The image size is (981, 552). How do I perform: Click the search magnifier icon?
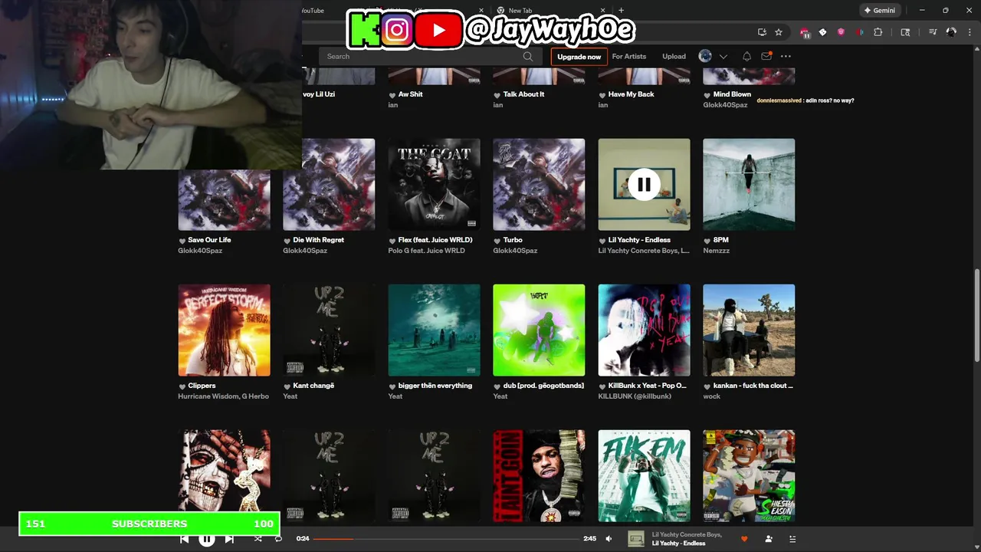[x=528, y=56]
